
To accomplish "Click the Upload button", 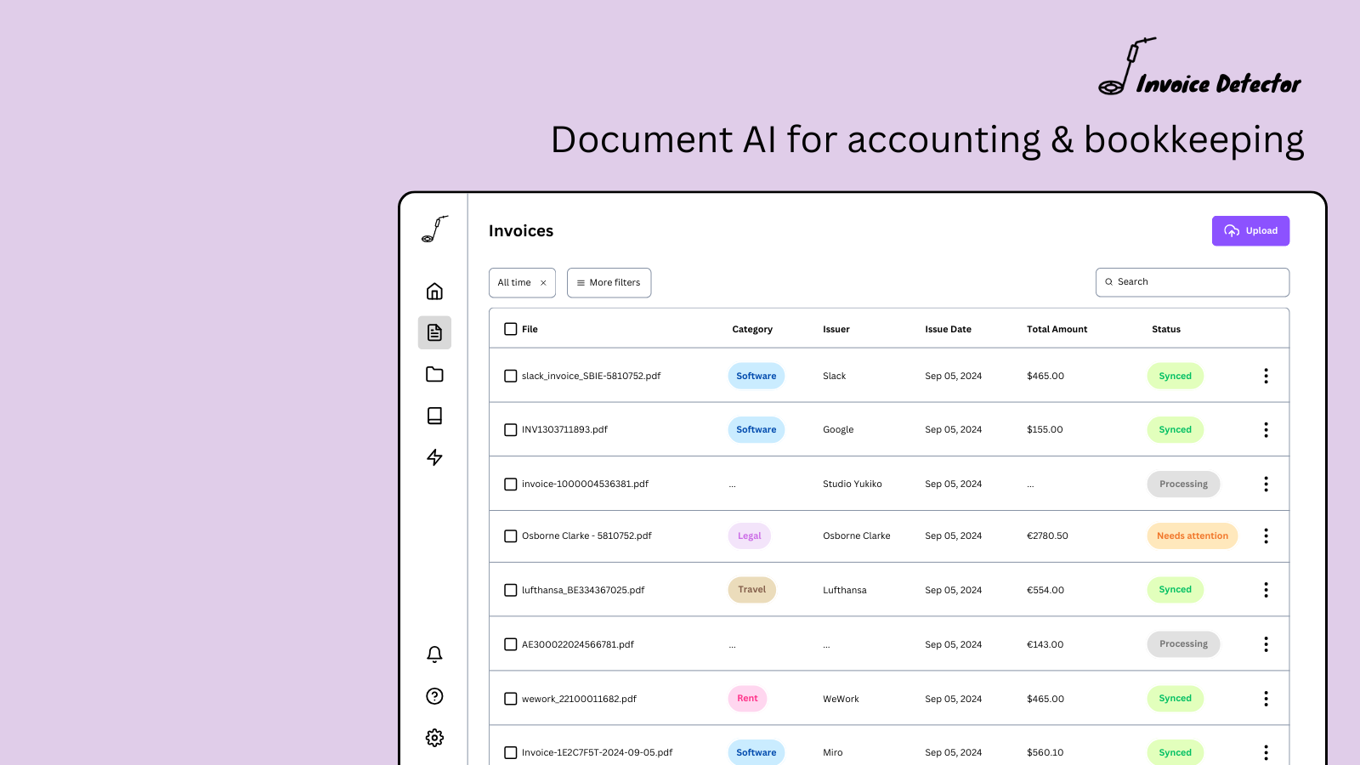I will pyautogui.click(x=1250, y=230).
